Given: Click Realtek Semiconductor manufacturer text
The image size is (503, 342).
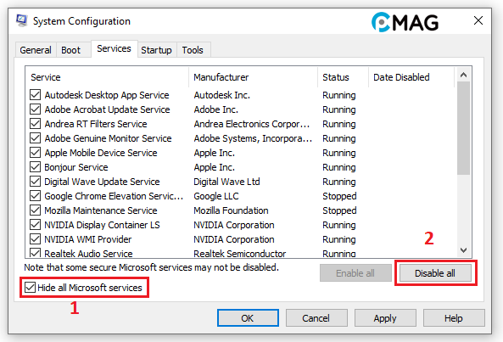Looking at the screenshot, I should 240,254.
